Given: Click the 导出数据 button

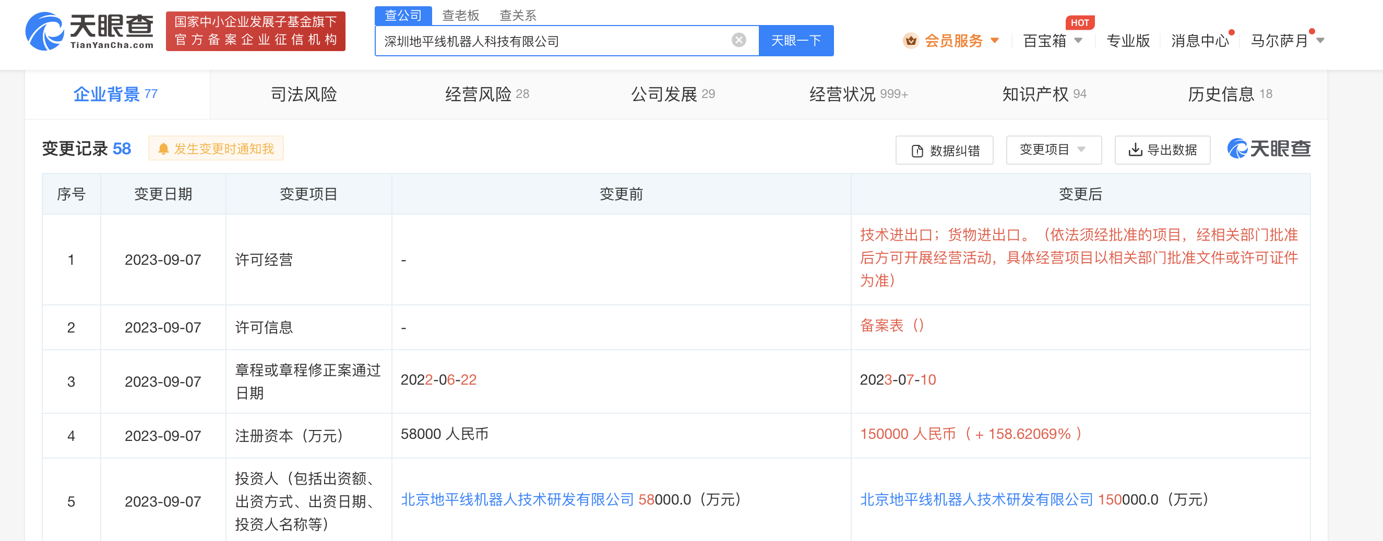Looking at the screenshot, I should (1162, 150).
